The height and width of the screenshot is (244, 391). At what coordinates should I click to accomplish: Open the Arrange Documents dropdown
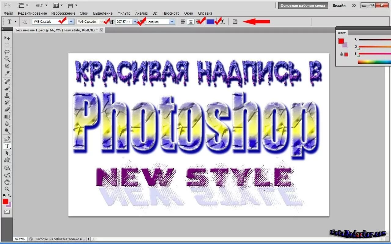pos(57,5)
